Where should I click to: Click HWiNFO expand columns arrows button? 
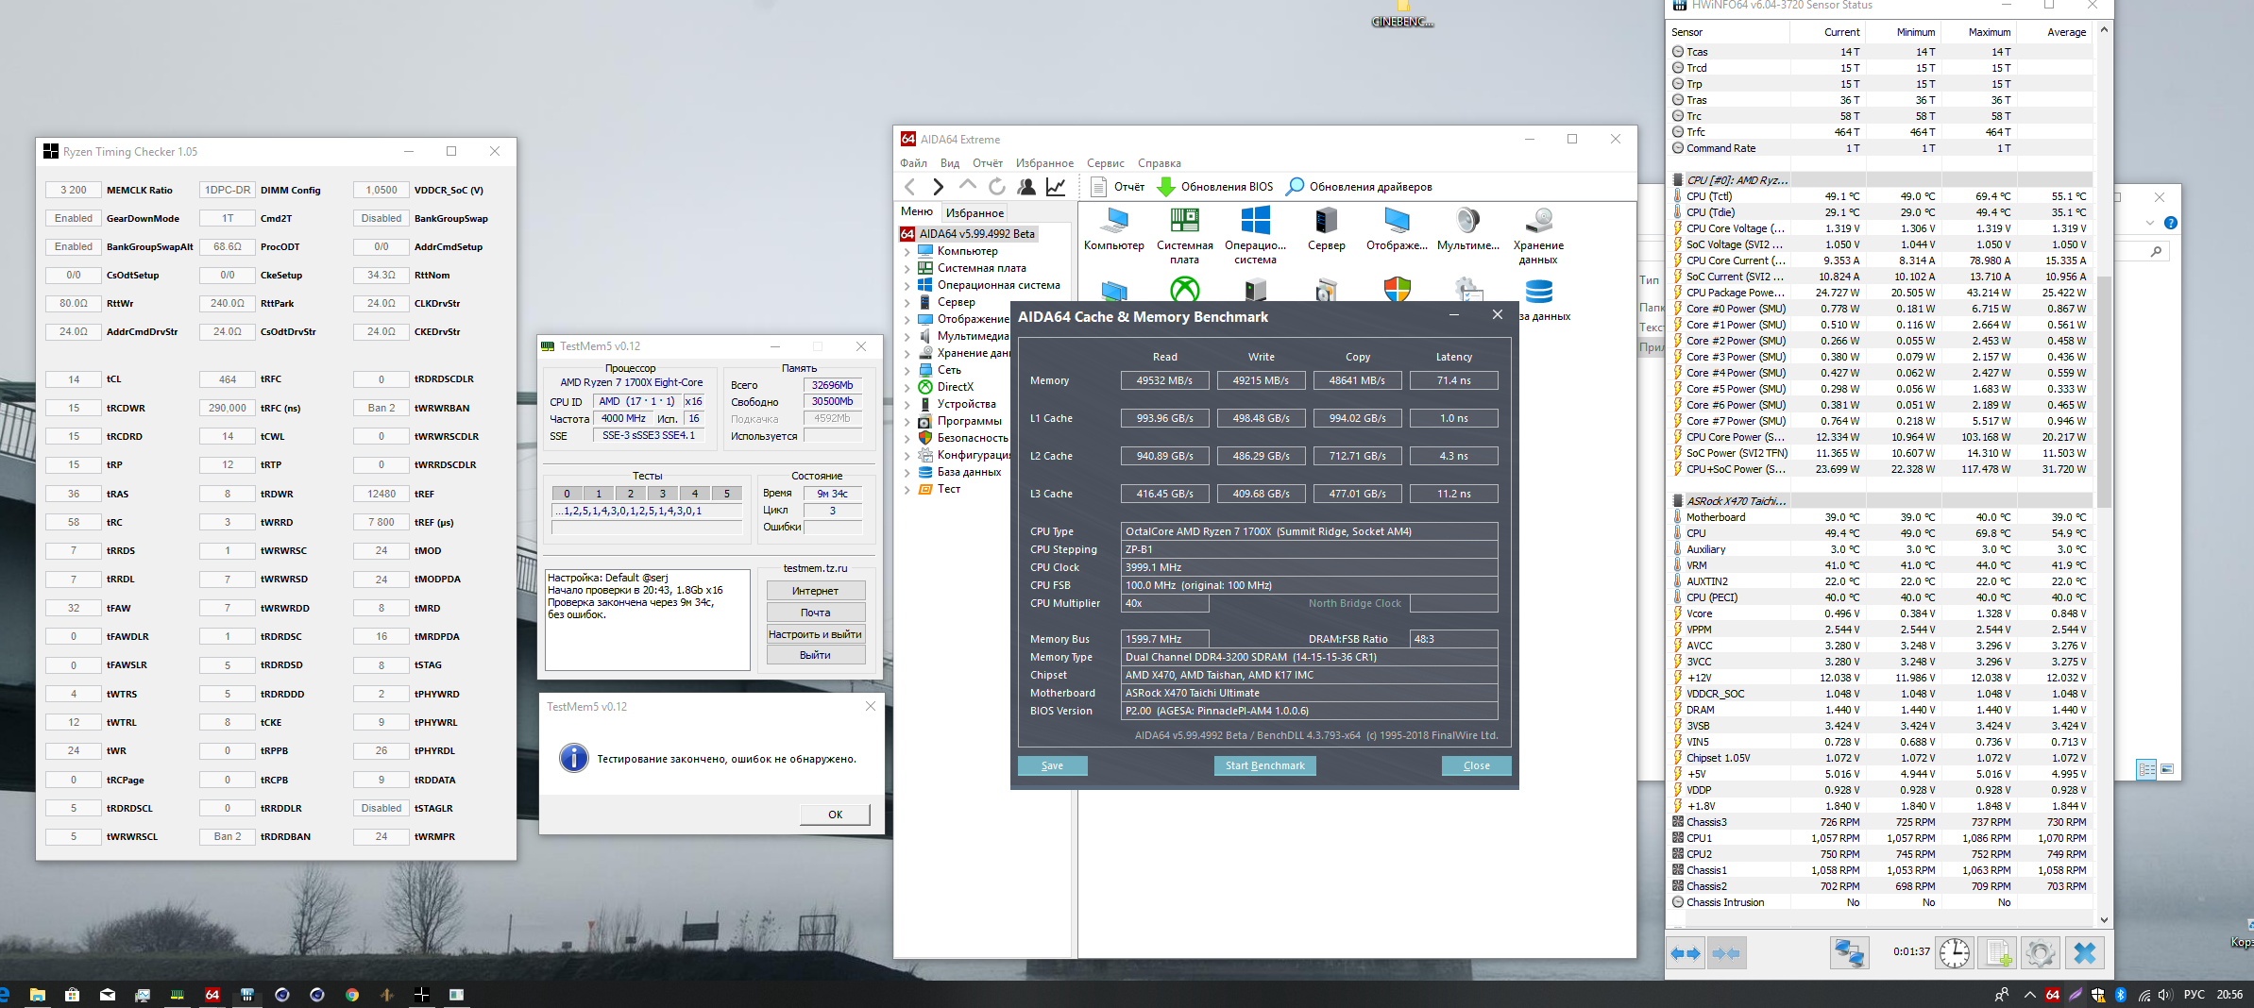point(1686,953)
